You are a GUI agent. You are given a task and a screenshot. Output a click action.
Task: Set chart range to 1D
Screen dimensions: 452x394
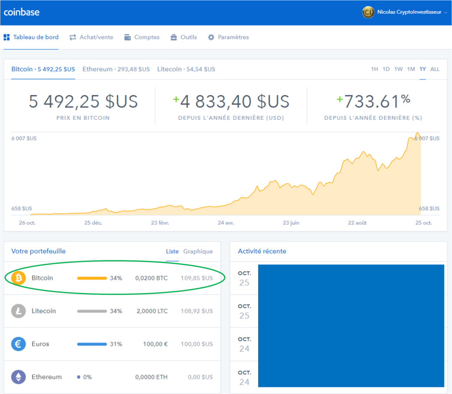click(386, 69)
